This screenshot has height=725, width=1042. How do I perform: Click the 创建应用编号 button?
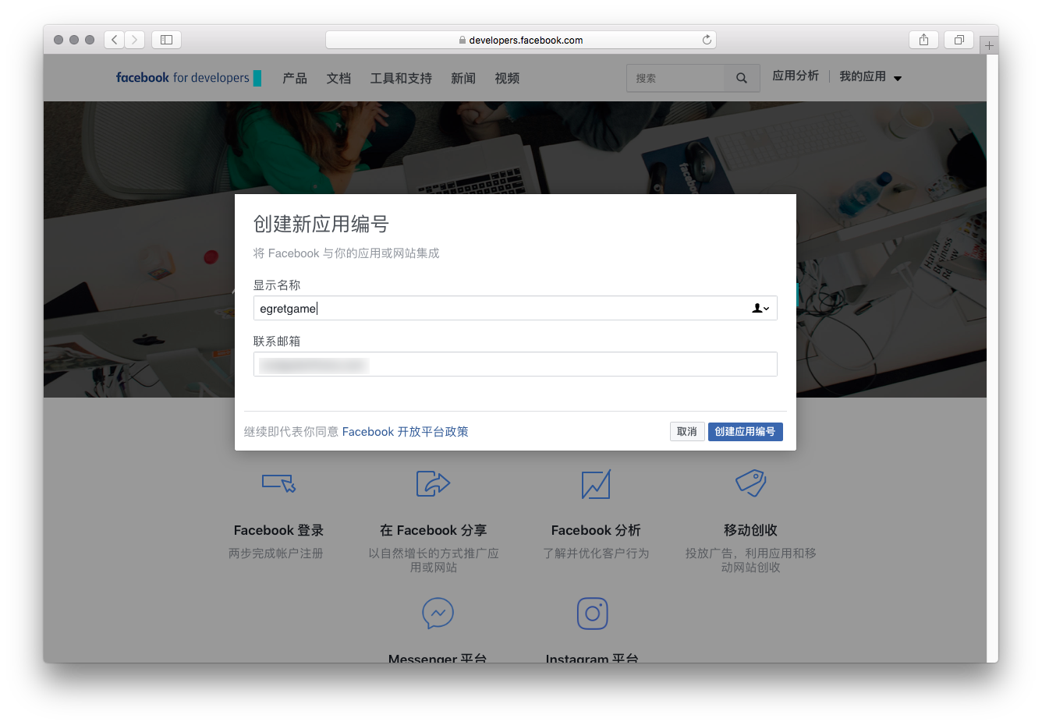[745, 432]
